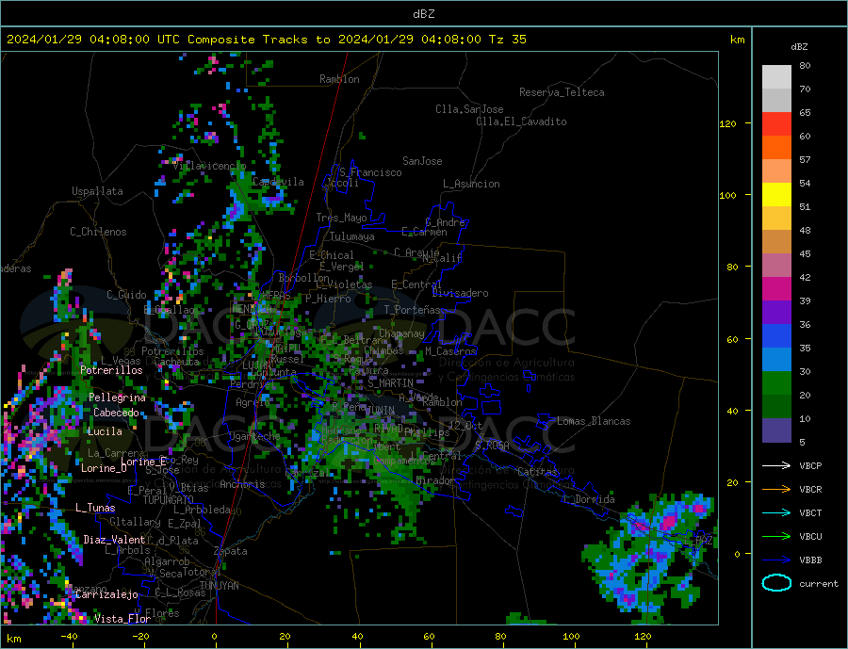Click the 'VBCR' legend label
Screen dimensions: 848x649
[810, 490]
